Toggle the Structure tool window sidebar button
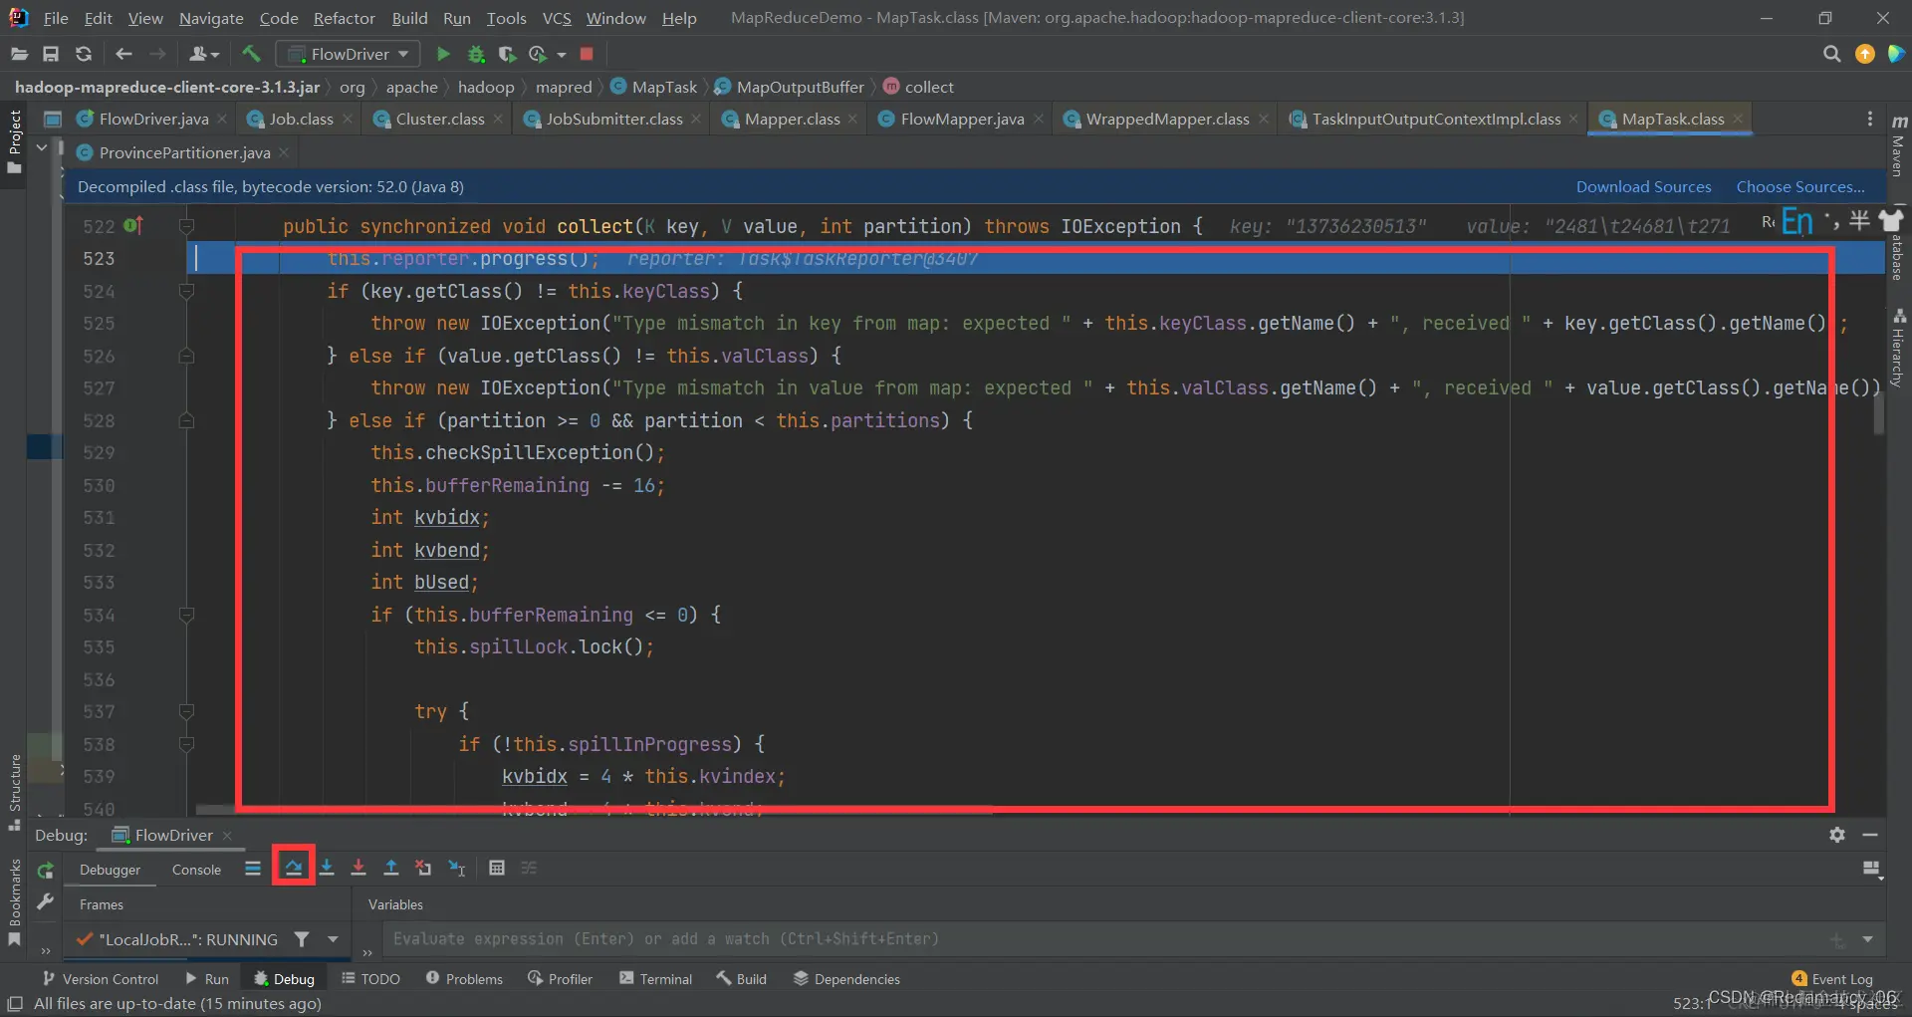The image size is (1912, 1017). pos(15,792)
